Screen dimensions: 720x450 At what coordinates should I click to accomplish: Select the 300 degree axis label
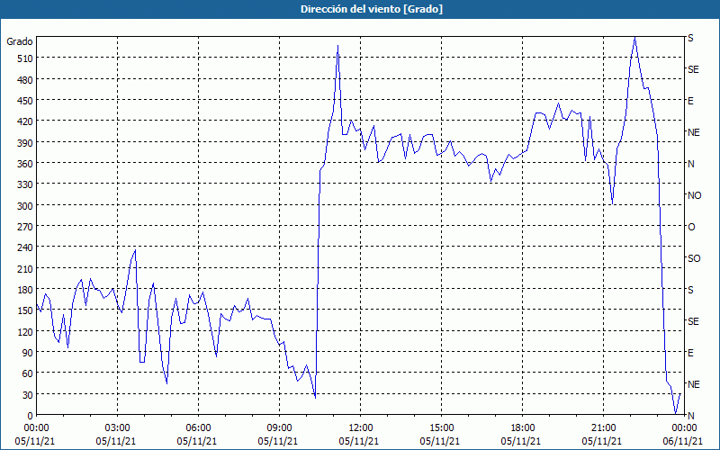point(25,206)
